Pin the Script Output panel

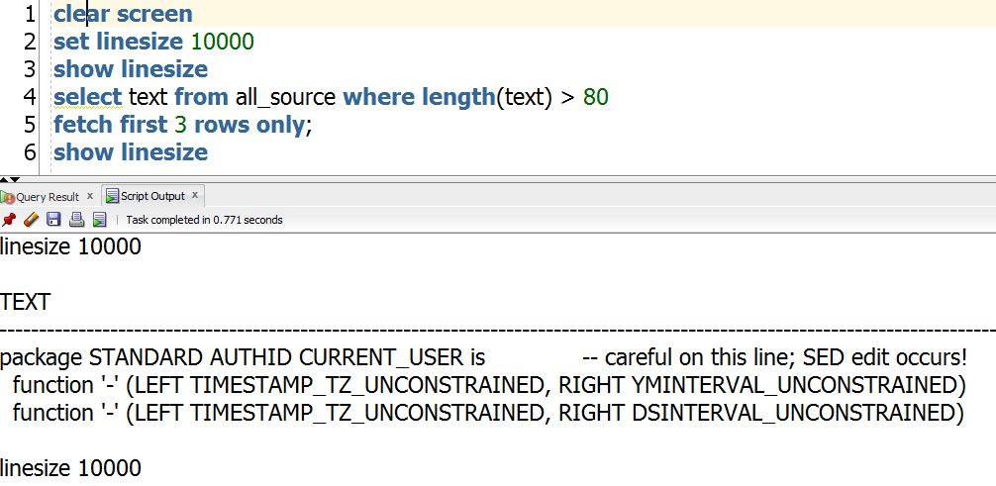point(8,220)
